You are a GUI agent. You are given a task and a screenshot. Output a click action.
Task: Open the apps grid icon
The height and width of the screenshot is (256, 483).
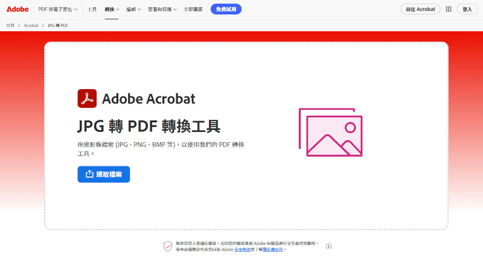pos(449,9)
